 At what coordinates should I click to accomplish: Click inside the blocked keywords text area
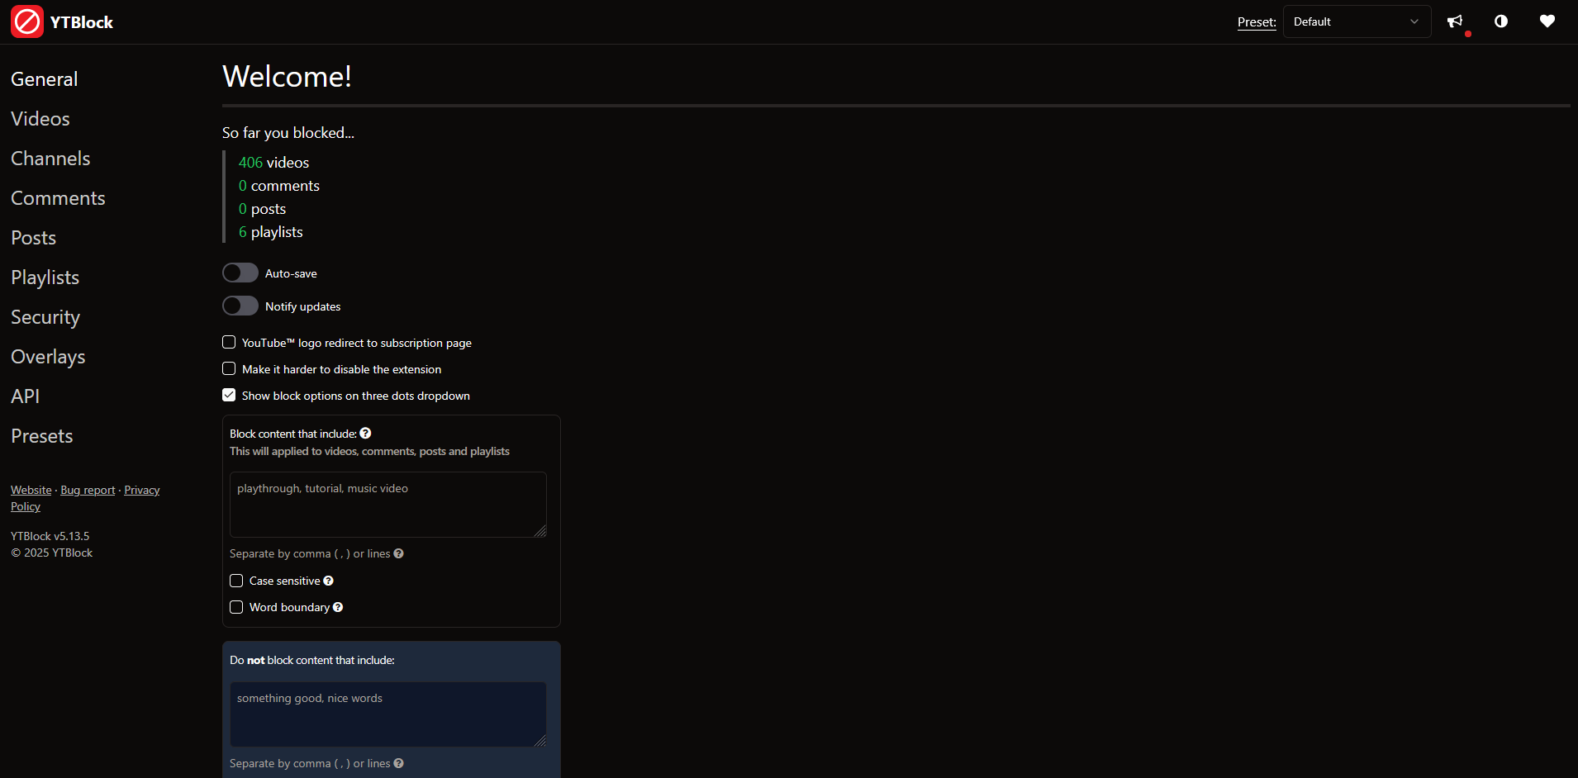point(387,504)
